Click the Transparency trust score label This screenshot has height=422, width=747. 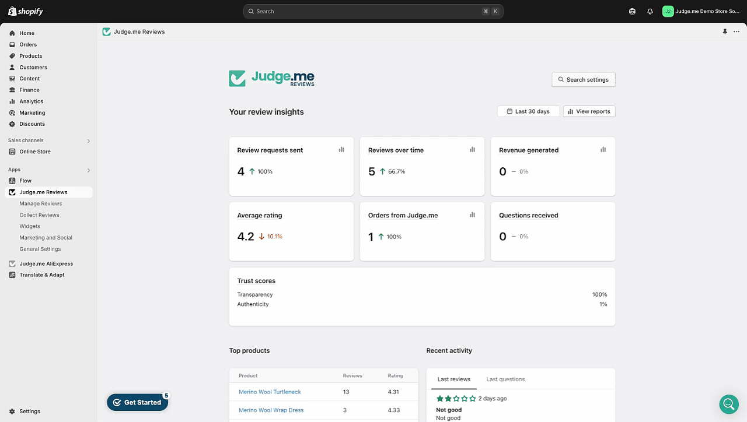click(255, 295)
